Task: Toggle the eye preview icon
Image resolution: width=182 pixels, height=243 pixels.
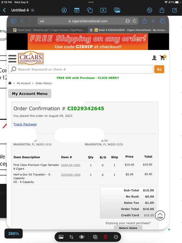Action: [x=82, y=237]
